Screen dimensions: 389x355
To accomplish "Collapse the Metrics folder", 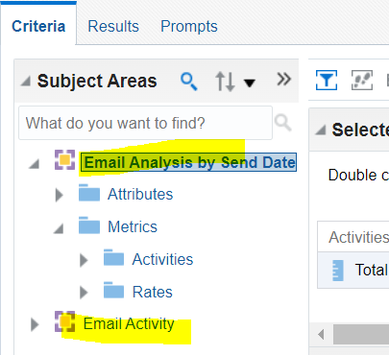I will coord(59,228).
